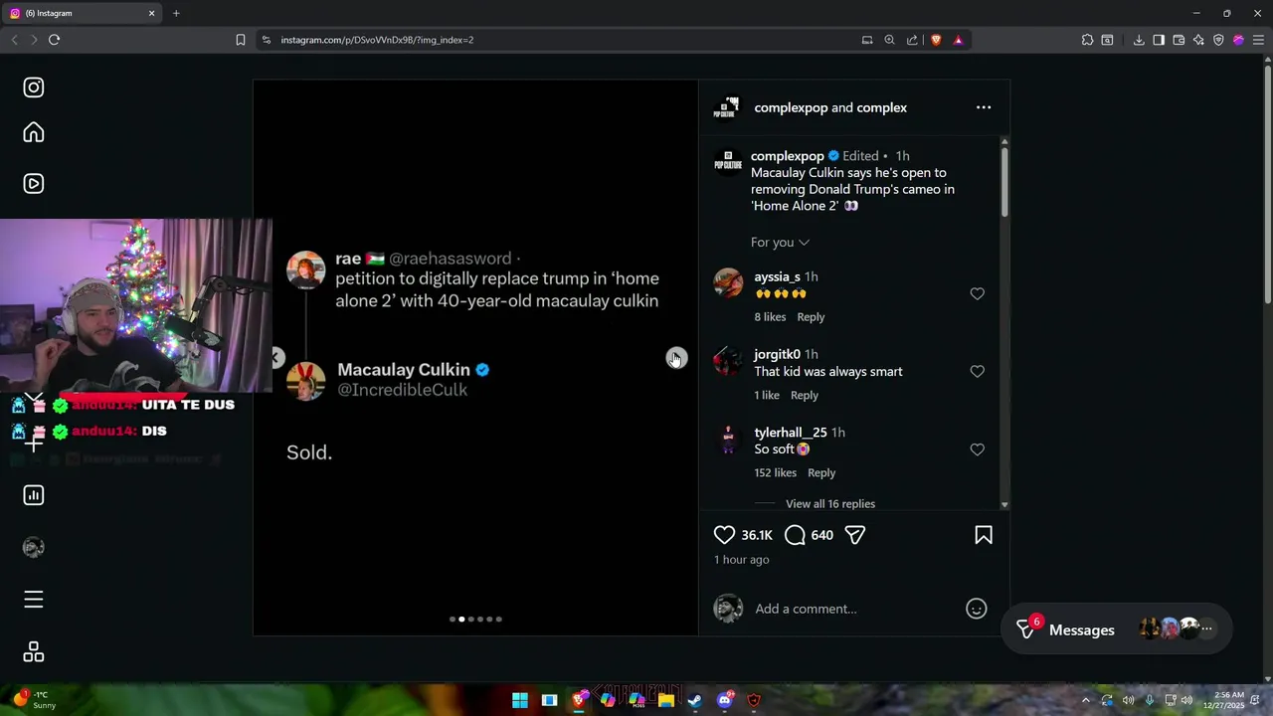The height and width of the screenshot is (716, 1273).
Task: Open Instagram home feed from sidebar
Action: 34,133
